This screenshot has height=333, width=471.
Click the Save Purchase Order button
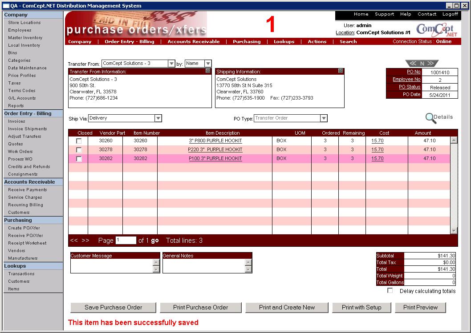pyautogui.click(x=114, y=307)
